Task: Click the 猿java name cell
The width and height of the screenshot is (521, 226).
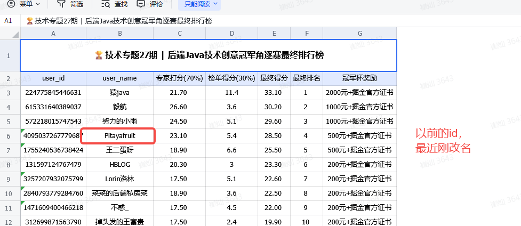Action: [119, 93]
